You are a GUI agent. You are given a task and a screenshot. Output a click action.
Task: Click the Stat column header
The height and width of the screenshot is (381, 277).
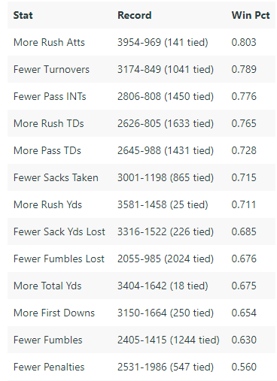tap(23, 15)
